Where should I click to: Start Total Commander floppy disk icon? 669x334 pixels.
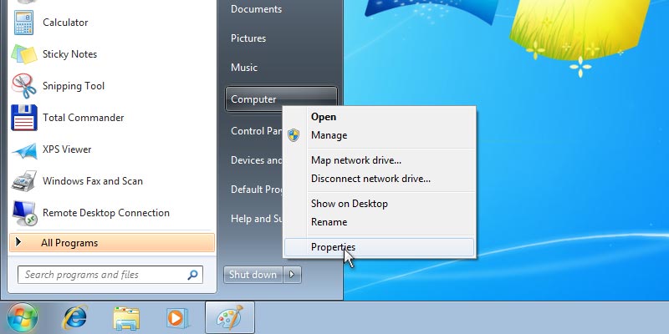[23, 118]
